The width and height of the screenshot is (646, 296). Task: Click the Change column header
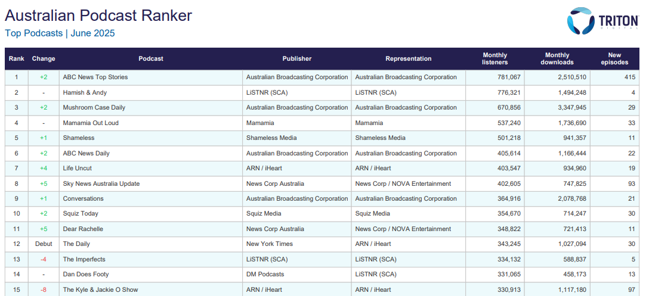[44, 59]
